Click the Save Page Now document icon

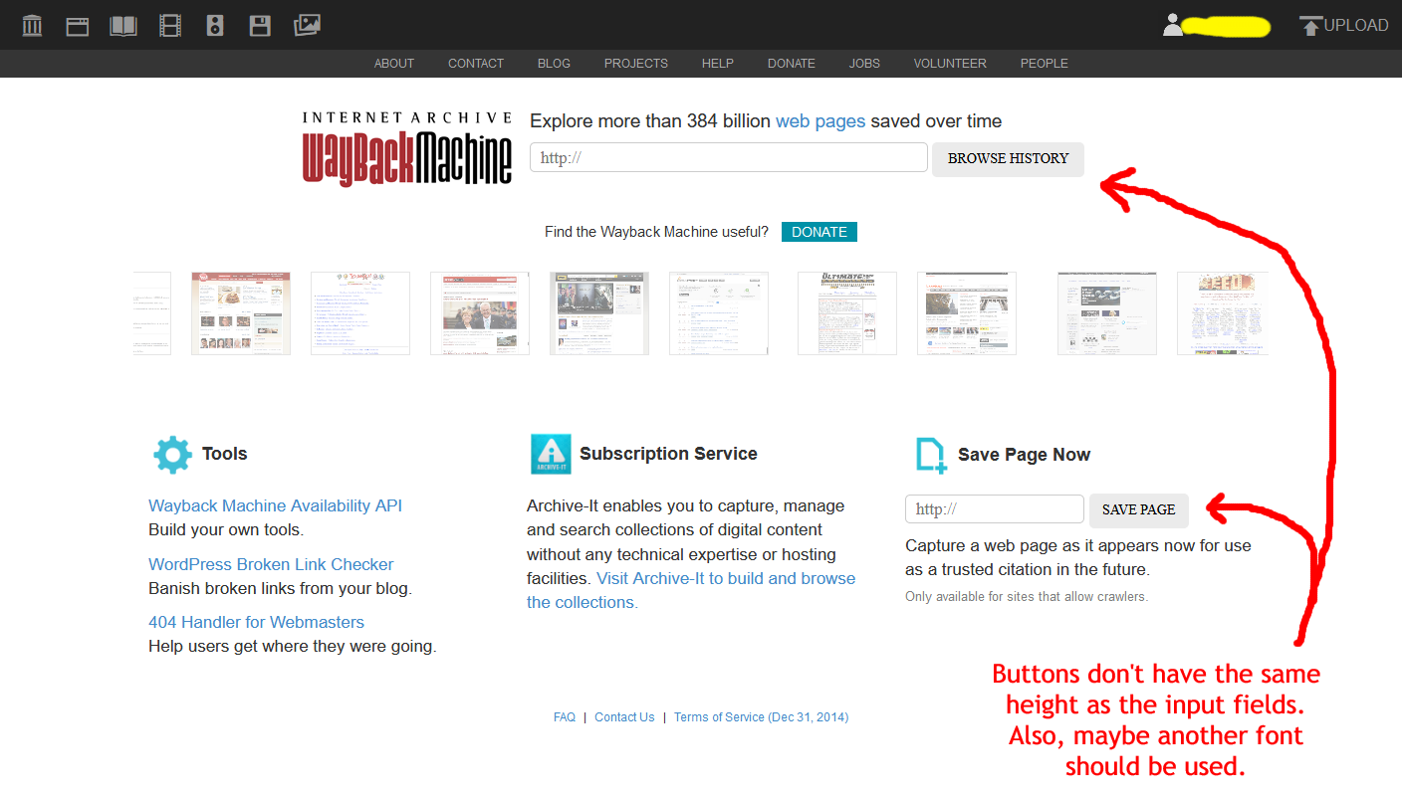click(x=931, y=455)
